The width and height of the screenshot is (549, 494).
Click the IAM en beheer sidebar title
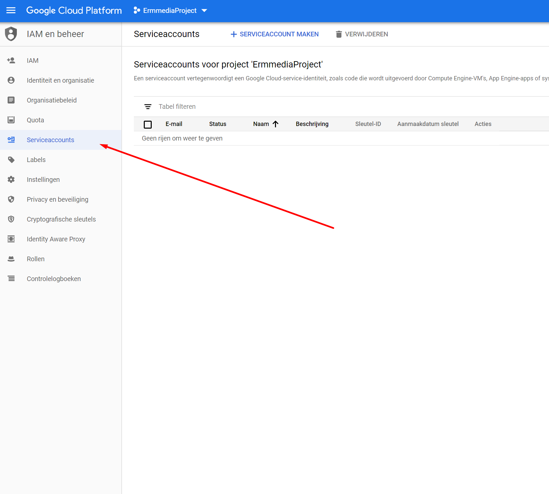[55, 34]
